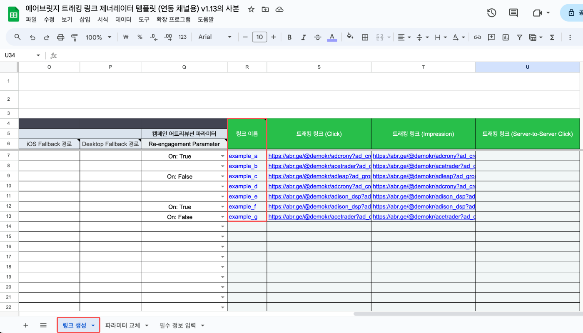583x333 pixels.
Task: Open the borders tool
Action: pos(365,37)
